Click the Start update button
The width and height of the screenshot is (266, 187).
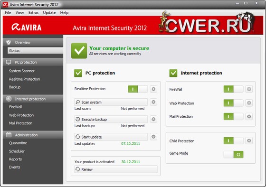[x=111, y=137]
